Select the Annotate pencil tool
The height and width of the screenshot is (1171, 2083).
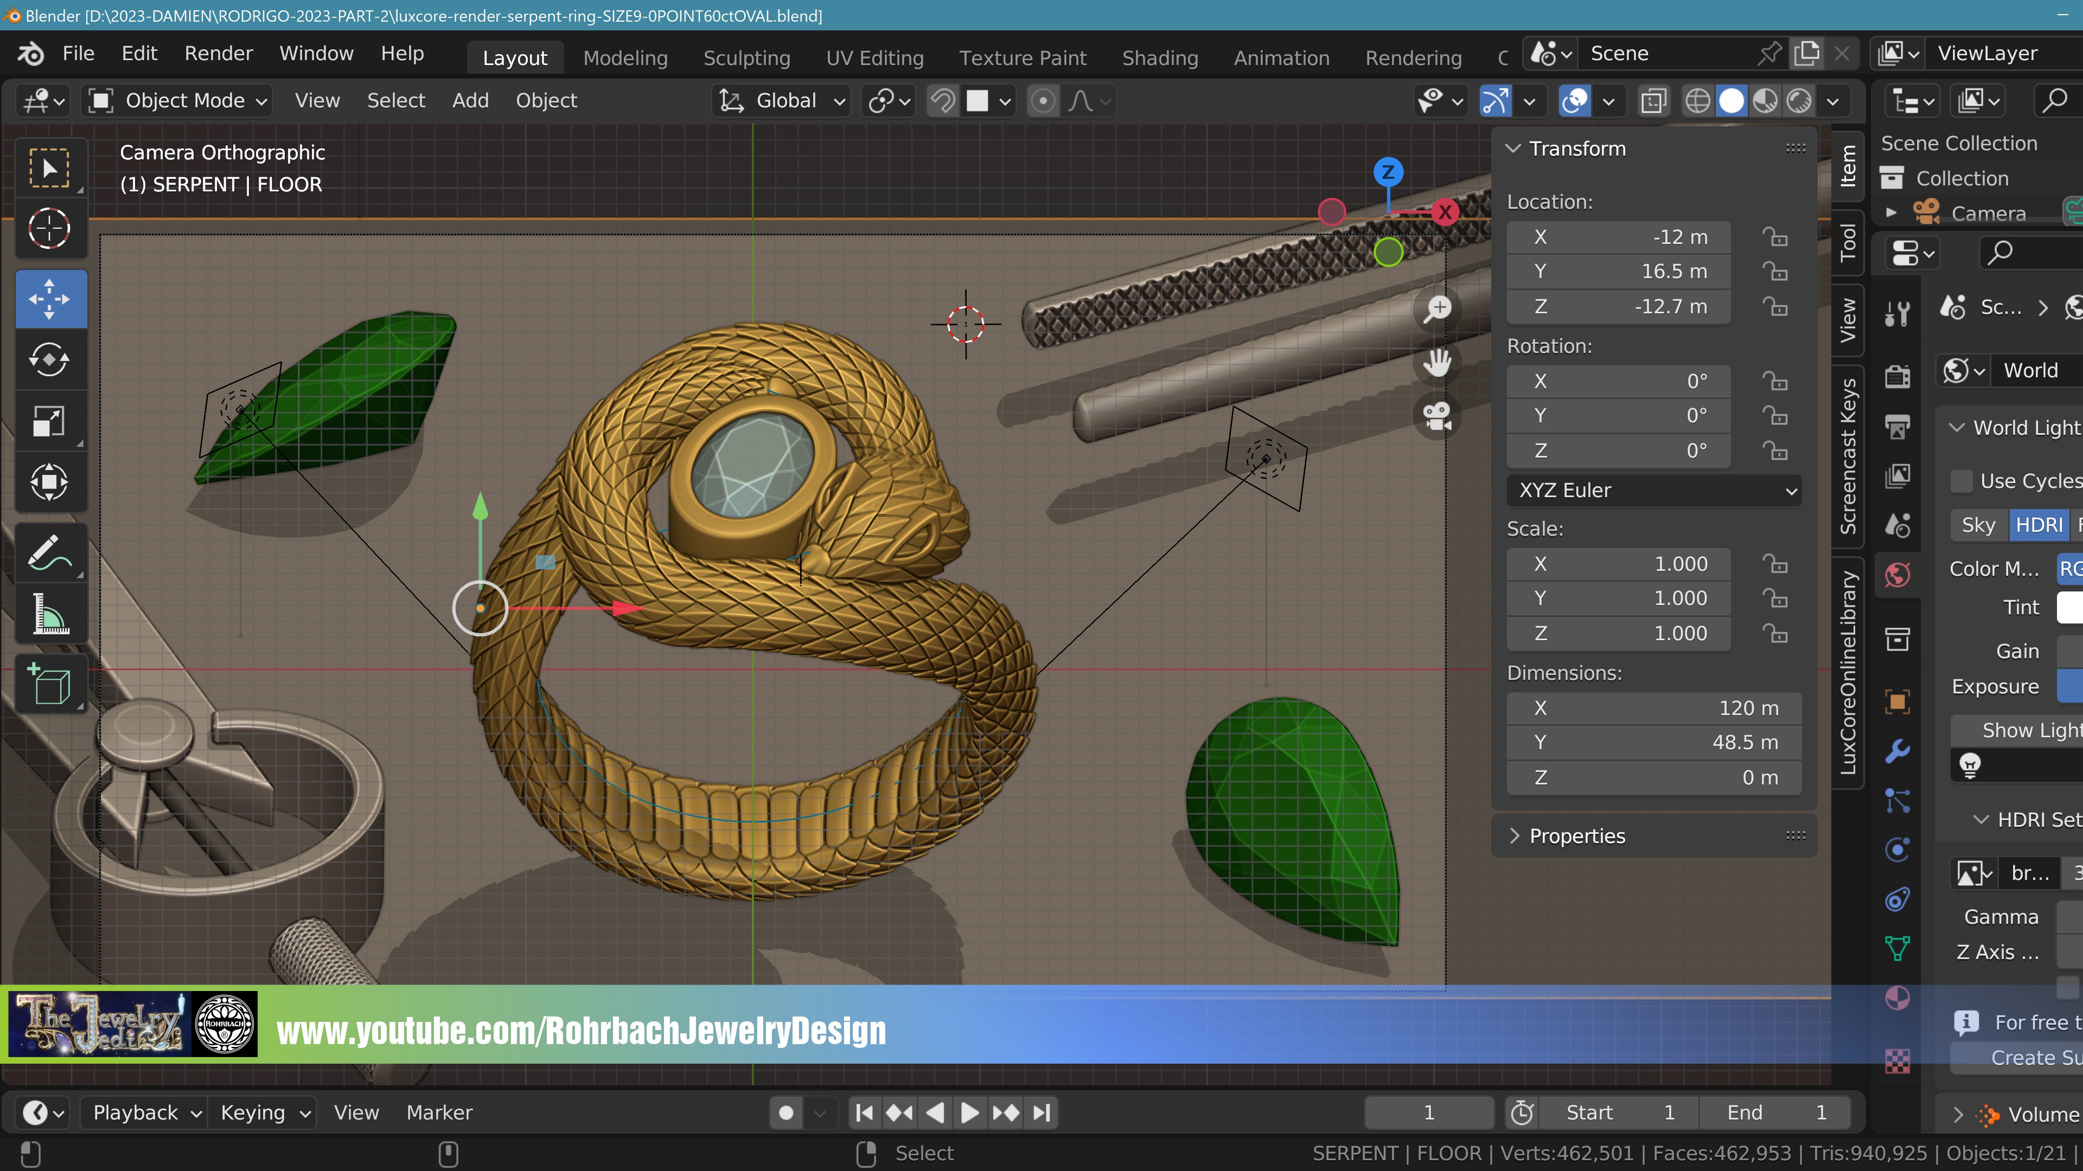[x=49, y=553]
